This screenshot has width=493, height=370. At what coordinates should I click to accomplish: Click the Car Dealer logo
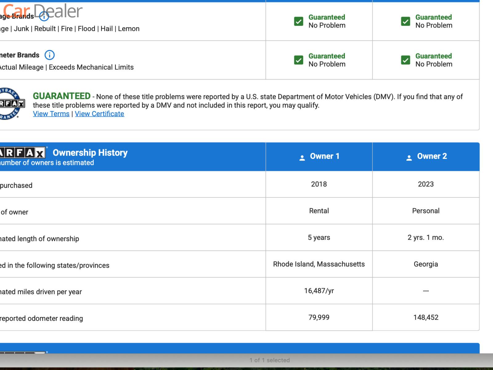(x=43, y=11)
